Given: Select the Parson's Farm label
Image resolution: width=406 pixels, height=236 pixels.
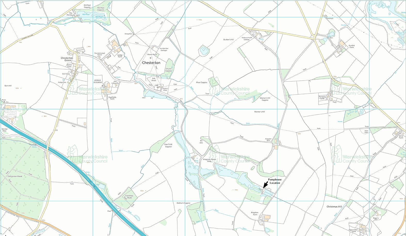Looking at the screenshot, I should tap(322, 98).
